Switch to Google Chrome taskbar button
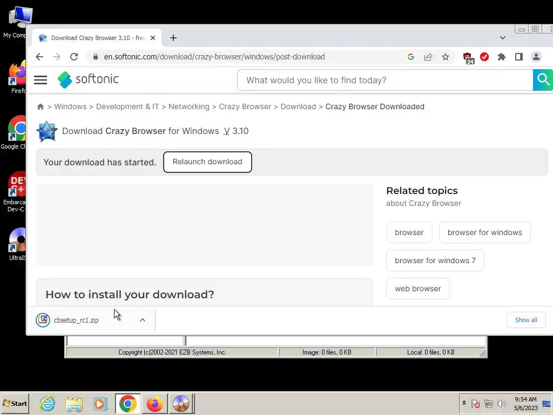This screenshot has height=415, width=553. coord(127,403)
